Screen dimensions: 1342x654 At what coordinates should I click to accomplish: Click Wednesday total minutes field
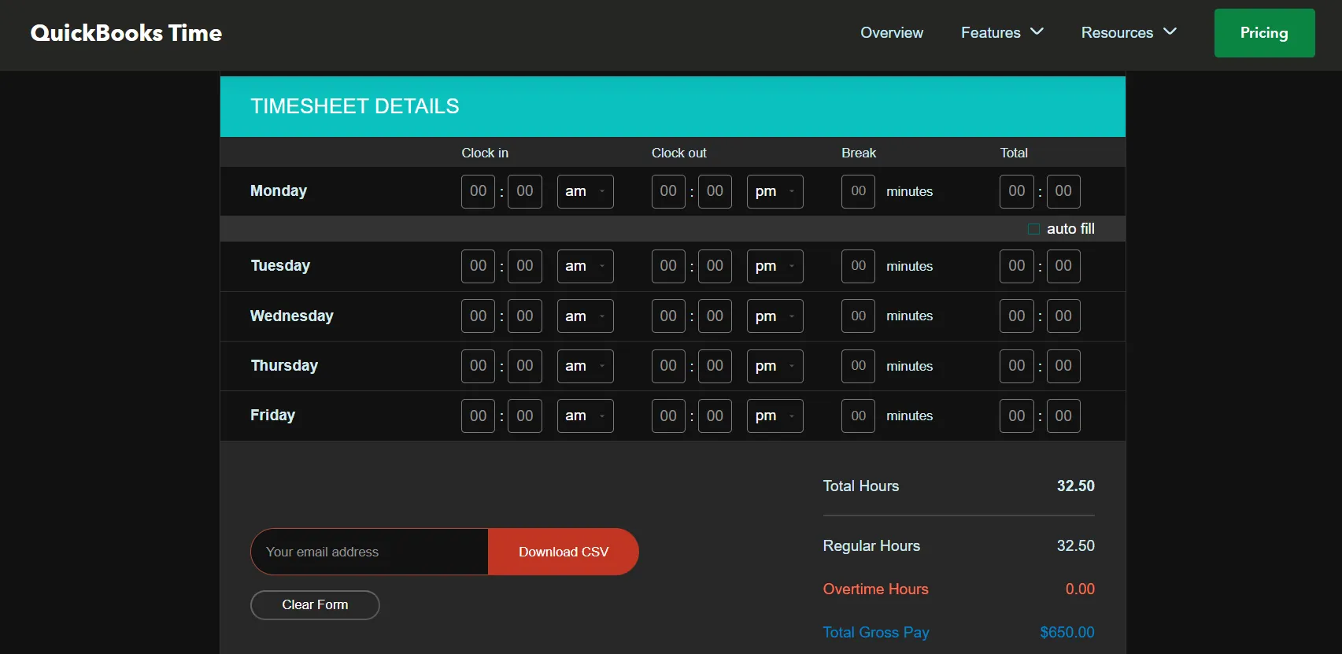point(1063,316)
